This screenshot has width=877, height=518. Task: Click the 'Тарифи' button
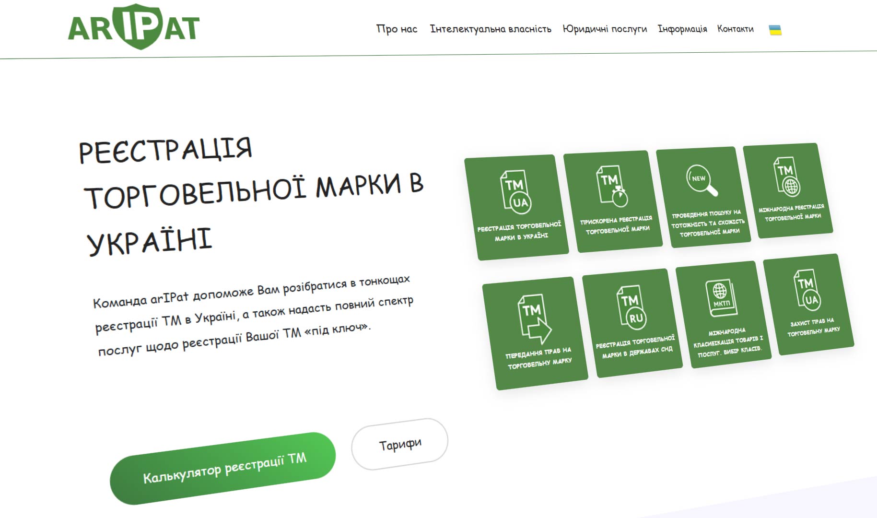click(400, 444)
